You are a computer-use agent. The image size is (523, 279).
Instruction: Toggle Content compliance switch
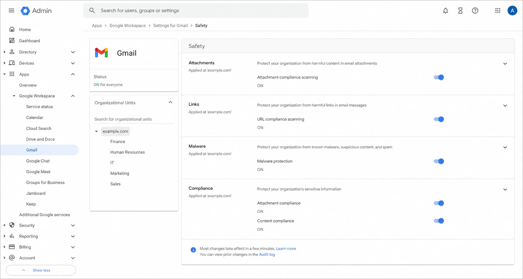[x=439, y=221]
